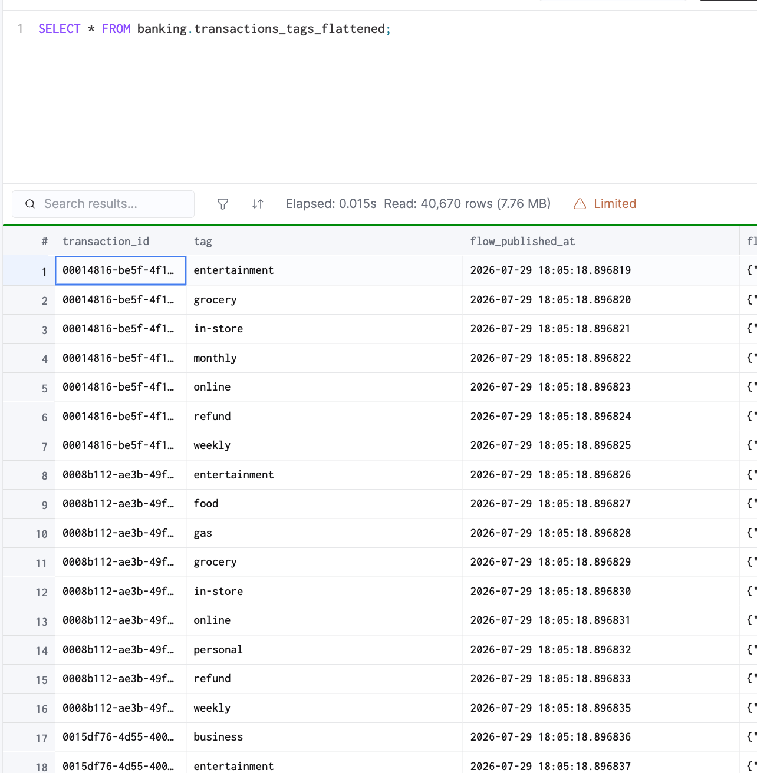Click the sort arrows icon
The height and width of the screenshot is (773, 757).
[x=258, y=204]
